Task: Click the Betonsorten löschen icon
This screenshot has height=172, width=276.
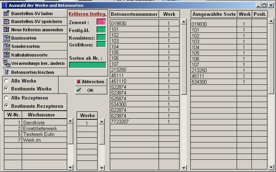Action: click(x=7, y=72)
